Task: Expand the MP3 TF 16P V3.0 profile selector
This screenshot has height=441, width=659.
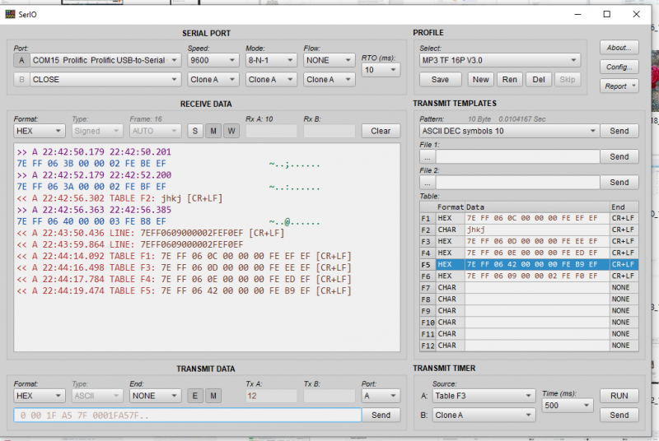Action: 500,60
